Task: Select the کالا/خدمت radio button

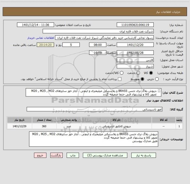Action: (121, 73)
